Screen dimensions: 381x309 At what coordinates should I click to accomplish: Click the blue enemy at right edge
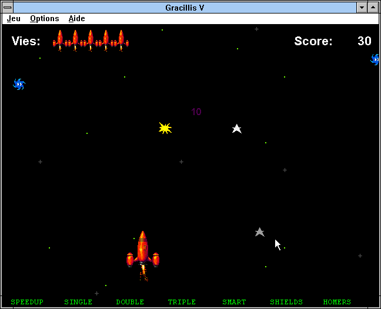coord(375,59)
